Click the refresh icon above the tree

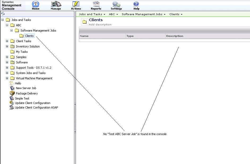pos(3,14)
